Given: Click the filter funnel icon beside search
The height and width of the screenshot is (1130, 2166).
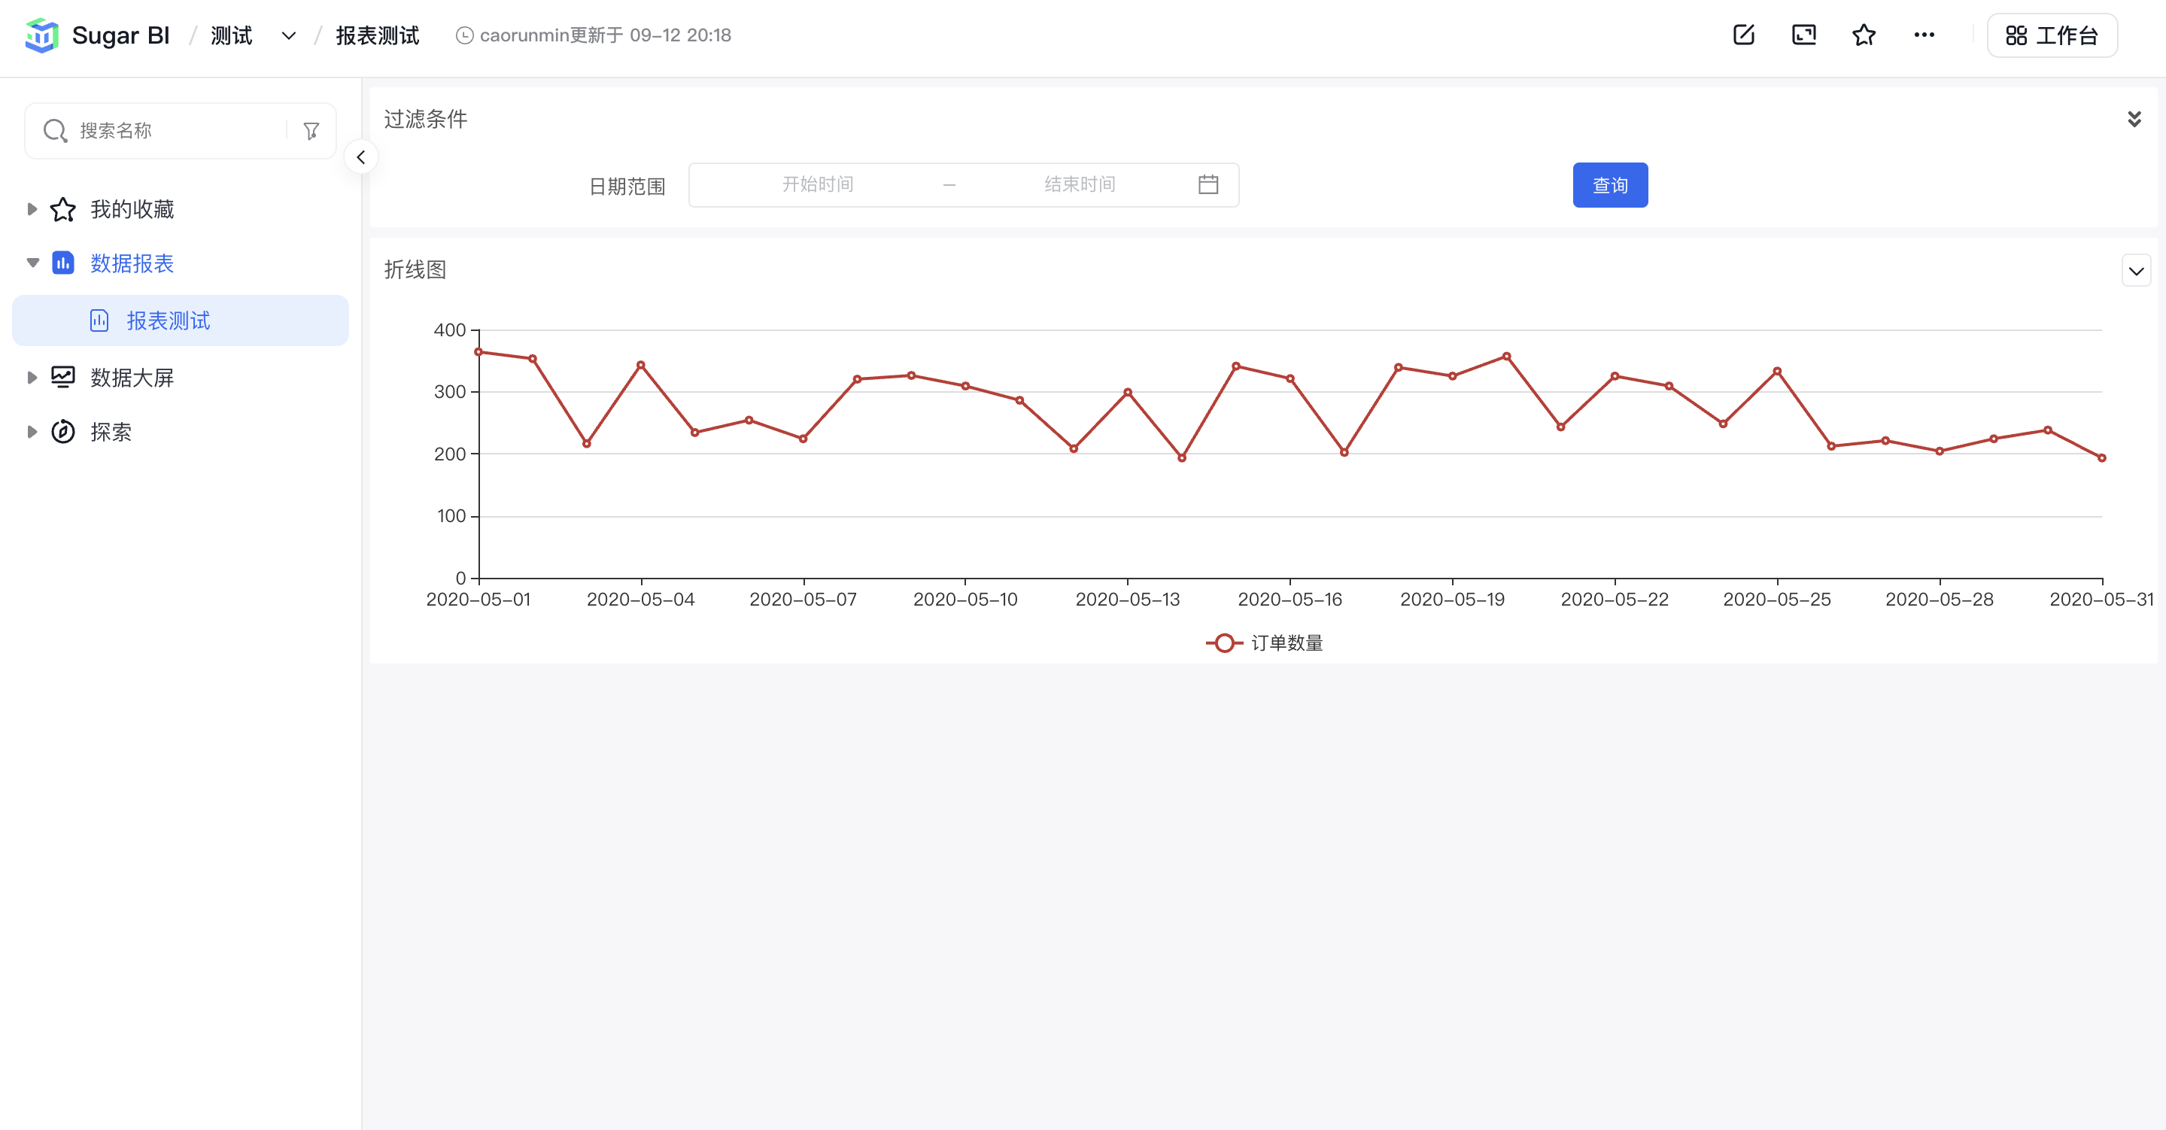Looking at the screenshot, I should (x=311, y=130).
